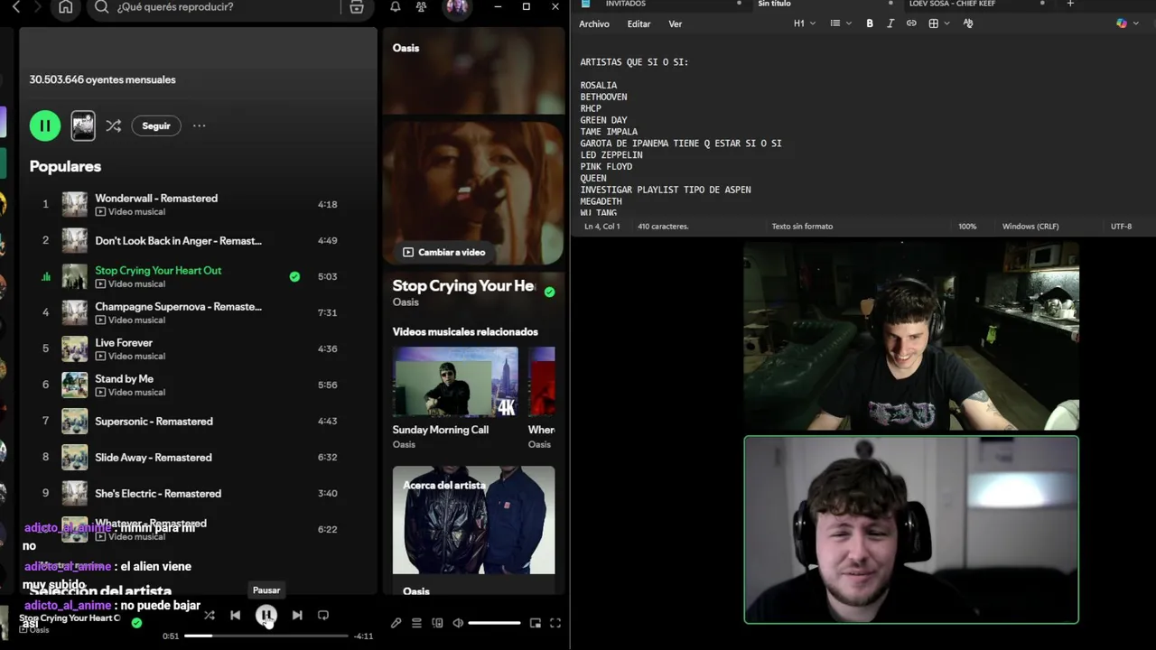Enter Spotify fullscreen mode
This screenshot has width=1156, height=650.
click(x=555, y=623)
